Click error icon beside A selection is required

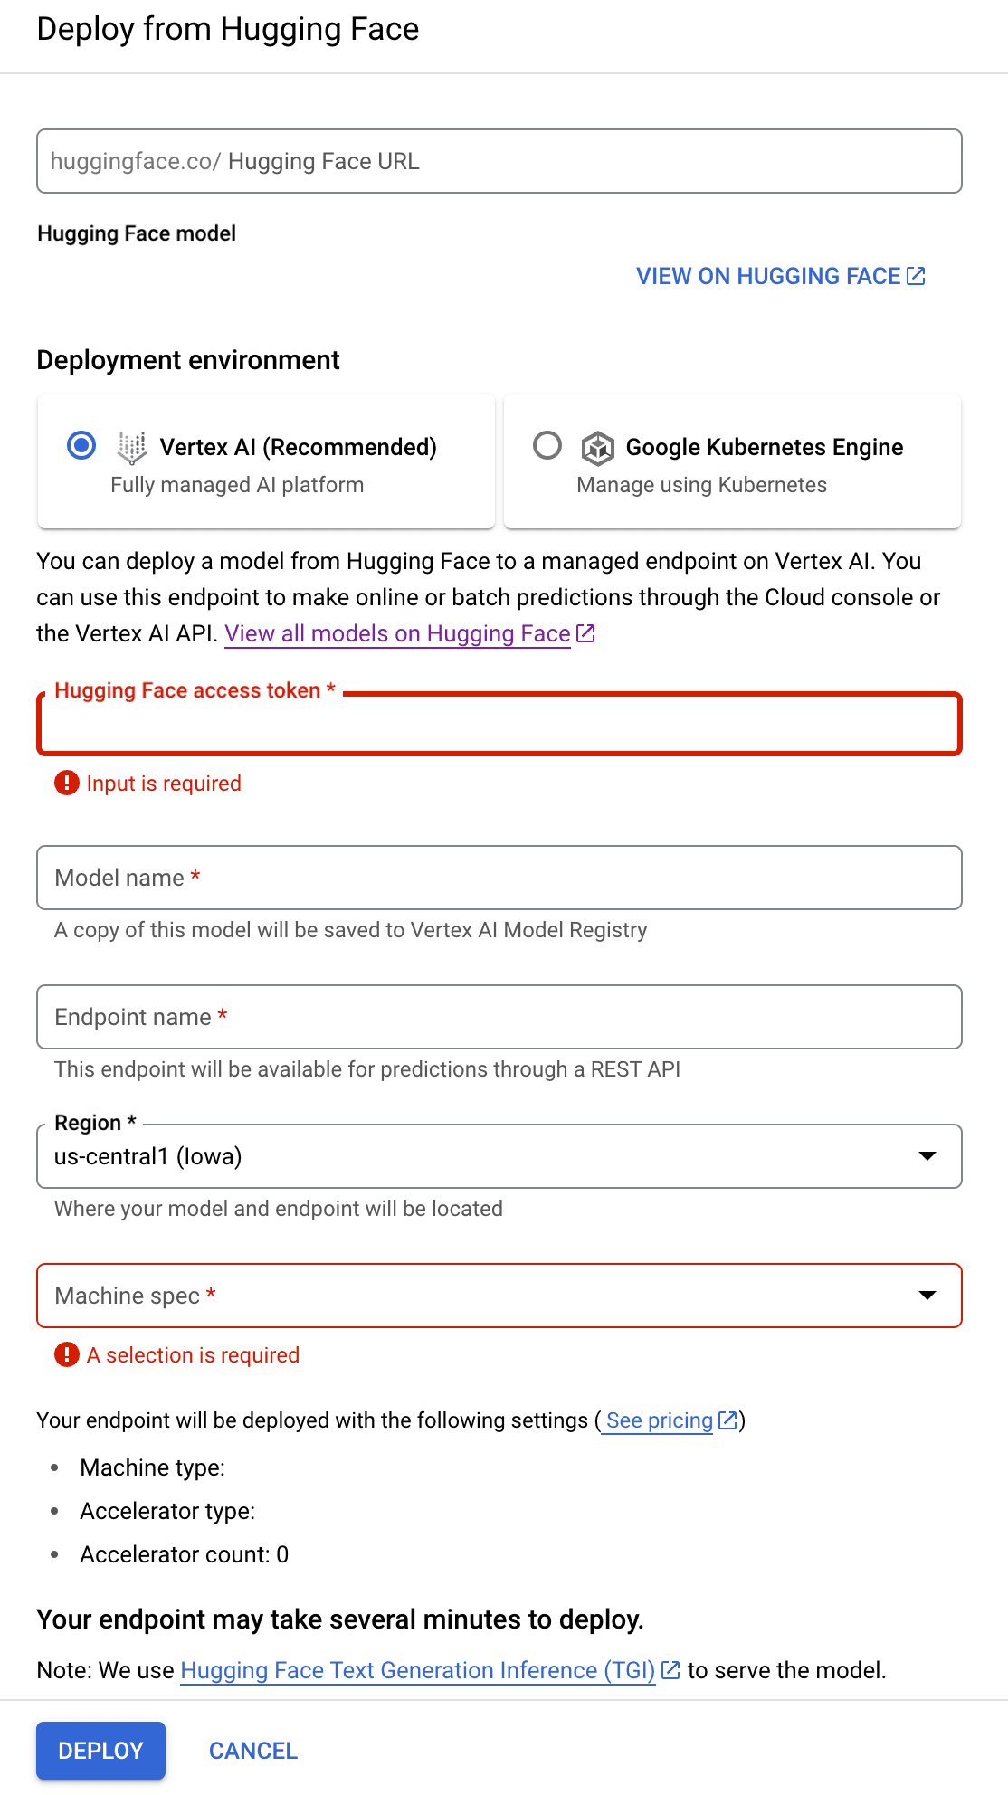(x=67, y=1354)
